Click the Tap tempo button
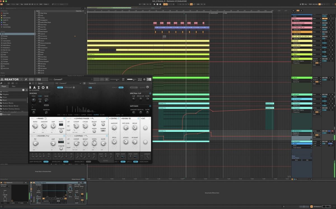The height and width of the screenshot is (209, 336). 22,4
